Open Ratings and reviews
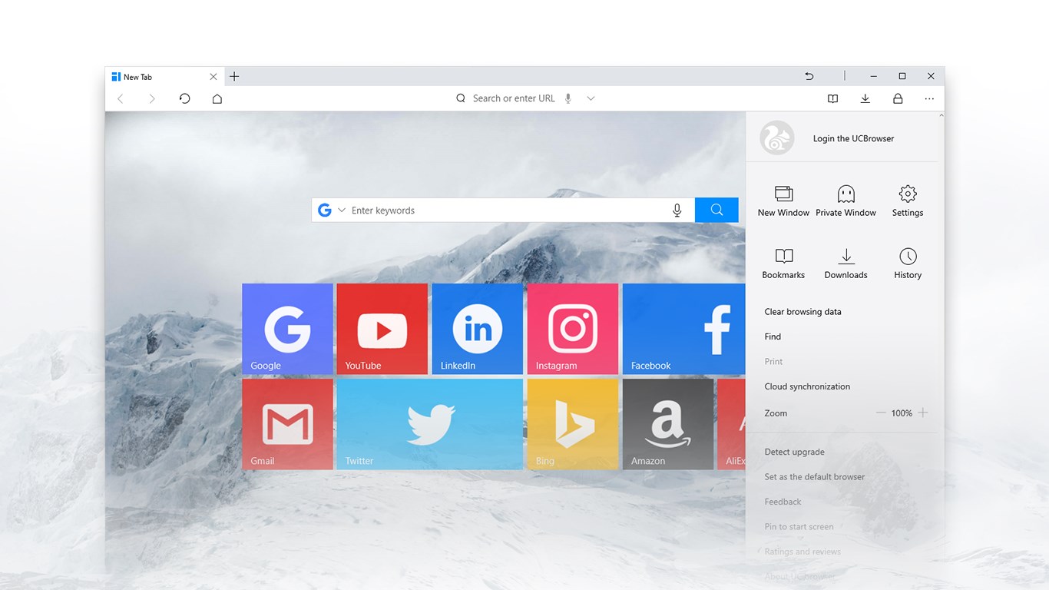 802,552
